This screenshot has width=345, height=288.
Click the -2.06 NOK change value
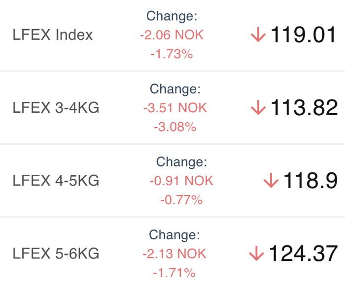[x=172, y=35]
